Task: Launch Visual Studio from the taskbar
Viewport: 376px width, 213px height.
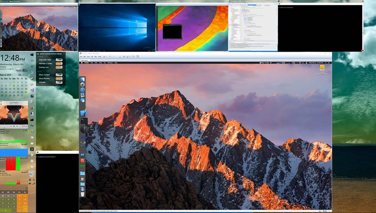Action: [32, 90]
